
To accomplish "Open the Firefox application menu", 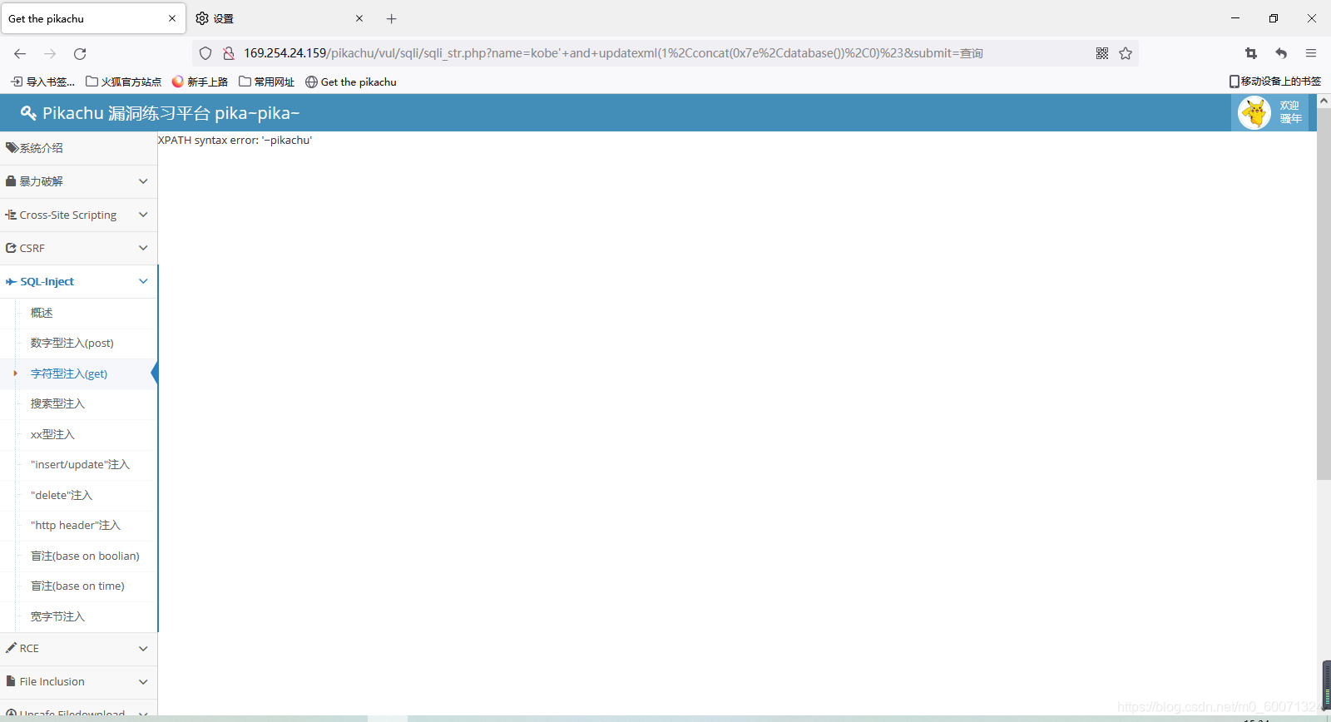I will 1311,53.
